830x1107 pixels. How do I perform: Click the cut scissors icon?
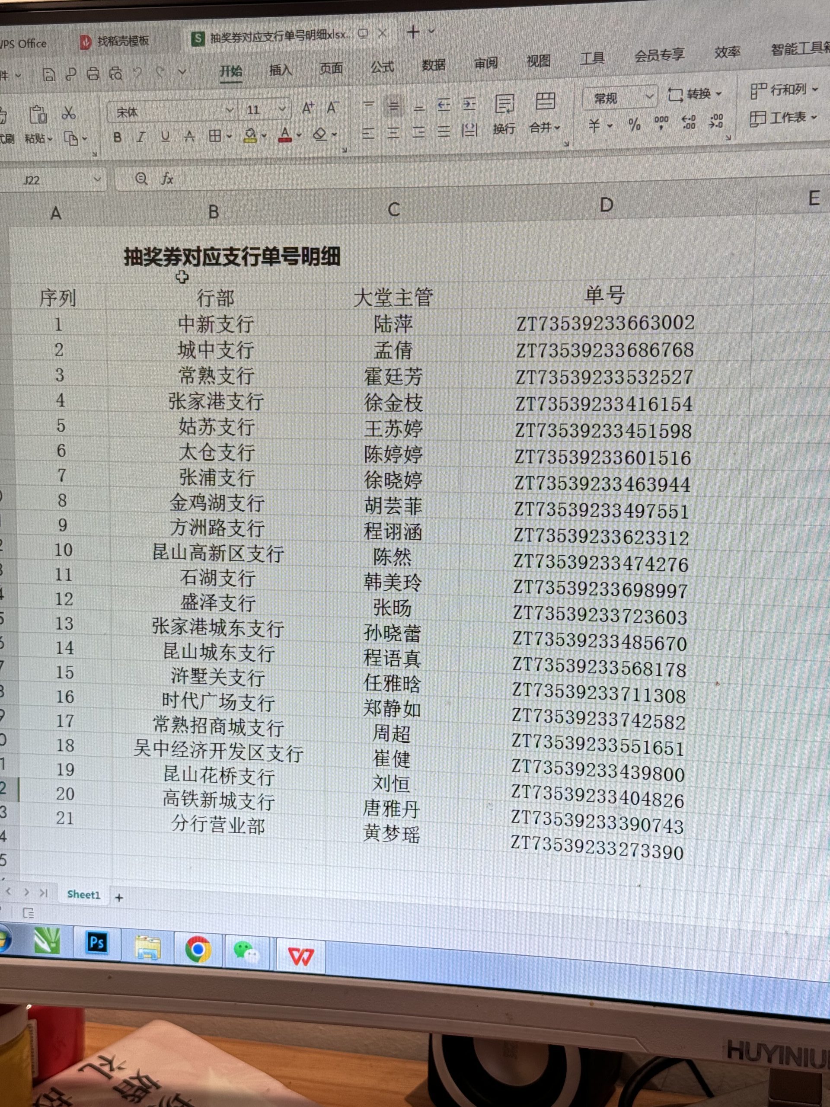[x=69, y=113]
